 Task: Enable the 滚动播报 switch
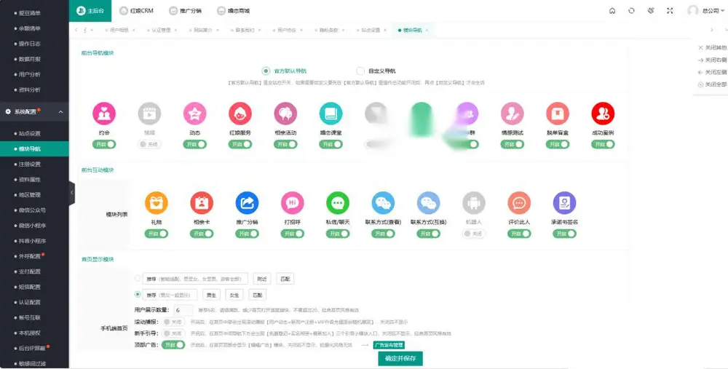pos(174,322)
